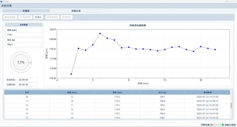Click the 回原点 toolbar button
Viewport: 237px width, 127px height.
pyautogui.click(x=67, y=17)
